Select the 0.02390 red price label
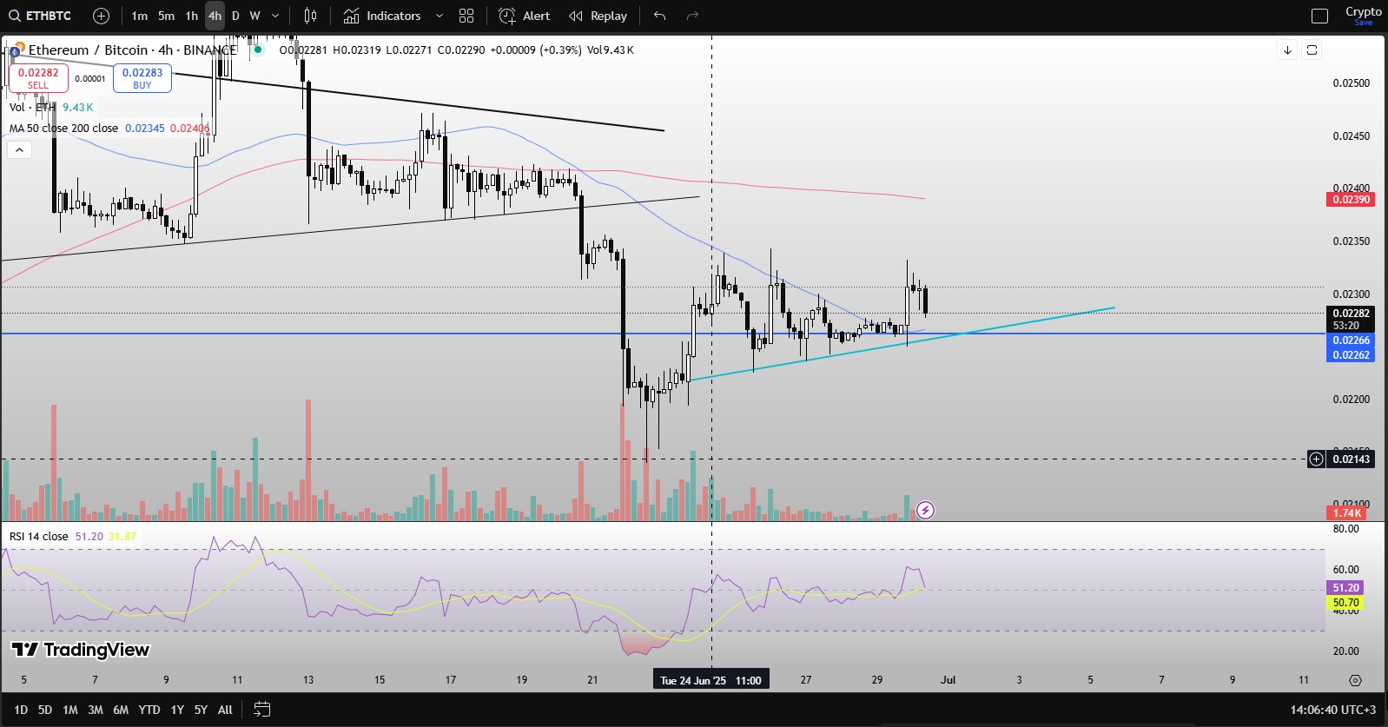Viewport: 1388px width, 727px height. click(1351, 199)
